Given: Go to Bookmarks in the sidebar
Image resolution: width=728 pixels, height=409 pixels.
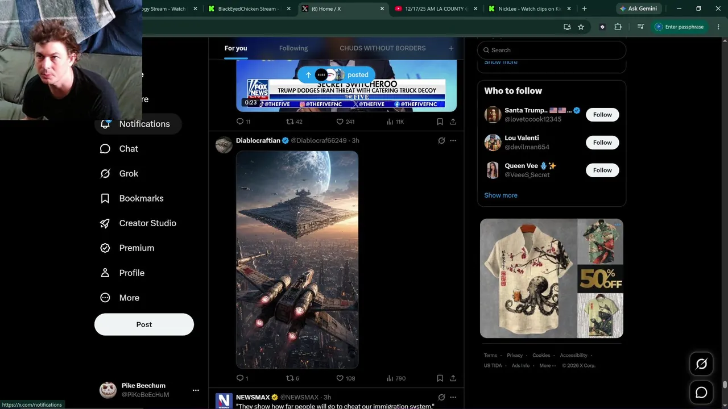Looking at the screenshot, I should click(132, 198).
